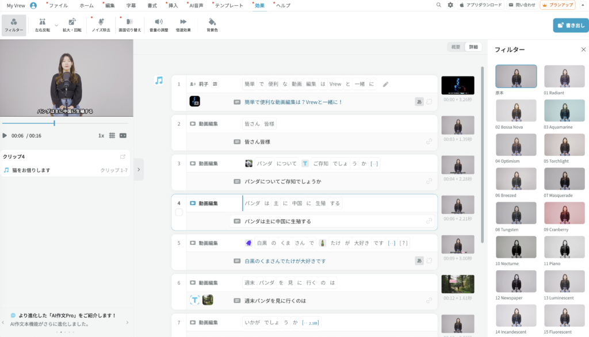Screen dimensions: 589x337
Task: Select the フィルター toolbar icon
Action: (x=14, y=25)
